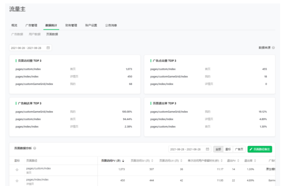
Task: Select the 全部 filter option
Action: (218, 149)
